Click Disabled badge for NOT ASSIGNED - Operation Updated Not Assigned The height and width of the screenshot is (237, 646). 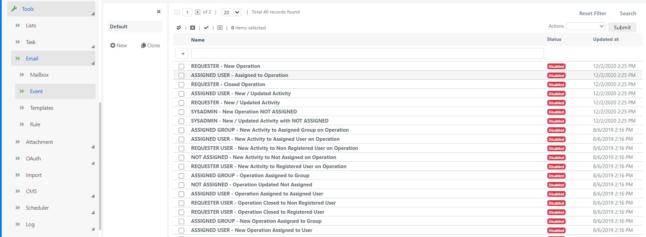point(556,185)
